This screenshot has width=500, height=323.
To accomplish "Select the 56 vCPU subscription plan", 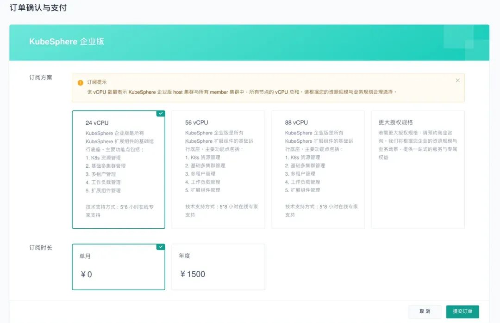I will 218,170.
